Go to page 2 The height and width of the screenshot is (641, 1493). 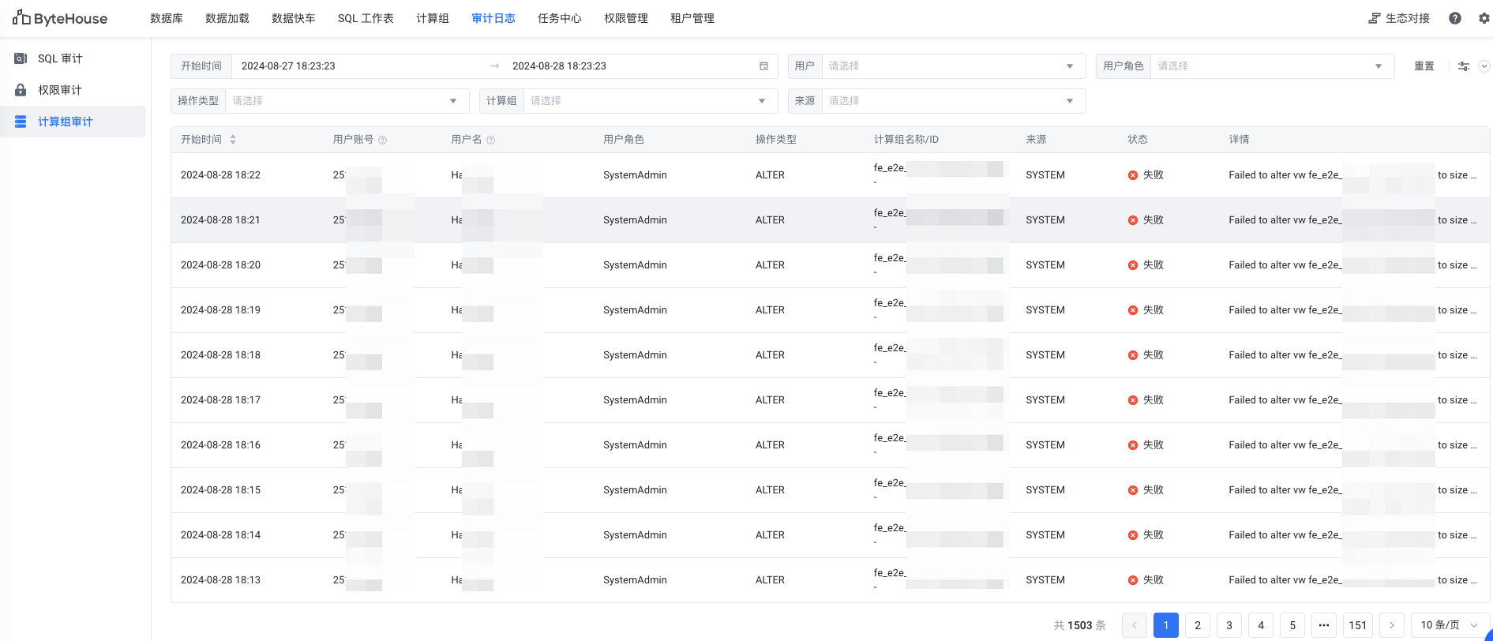pyautogui.click(x=1198, y=625)
